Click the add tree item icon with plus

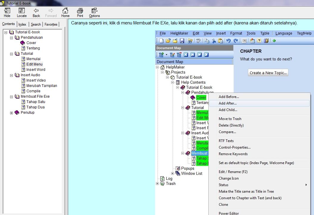tap(161, 55)
